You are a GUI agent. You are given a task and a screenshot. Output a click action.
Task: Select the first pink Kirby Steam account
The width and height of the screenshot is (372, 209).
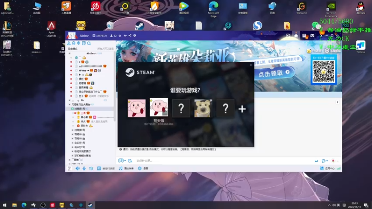pyautogui.click(x=136, y=108)
